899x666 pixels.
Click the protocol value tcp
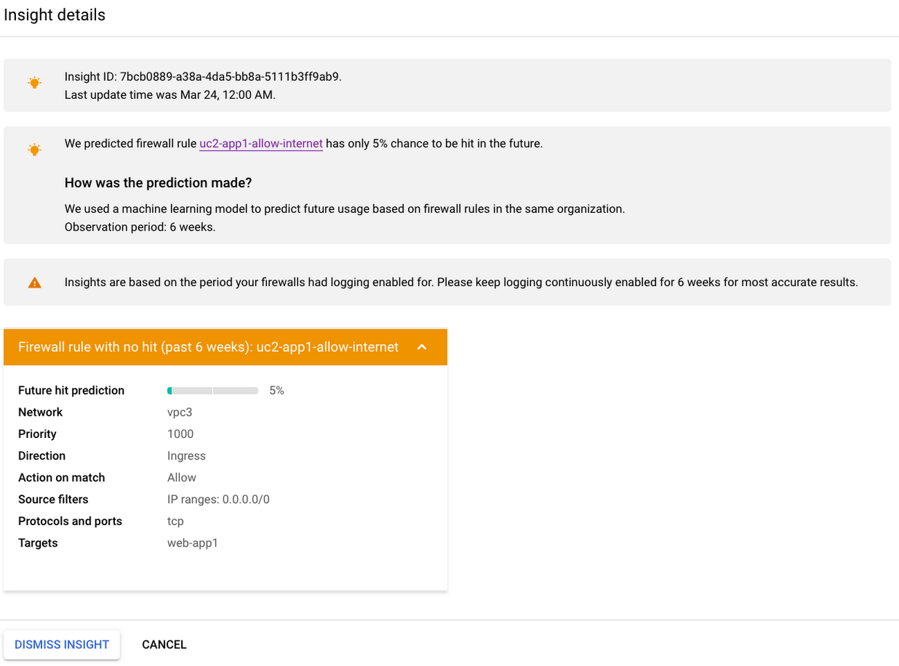(x=176, y=522)
